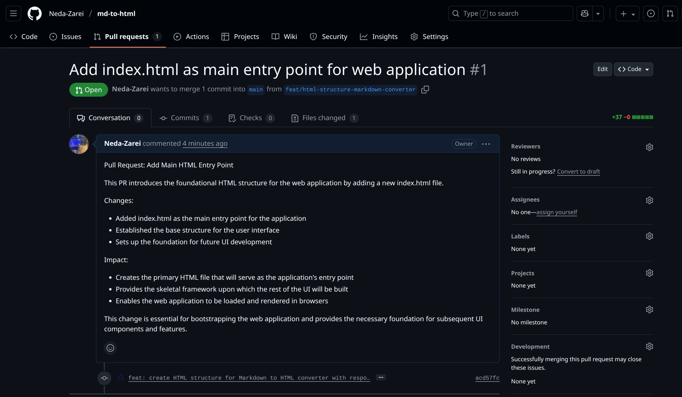682x397 pixels.
Task: Expand the Code dropdown button
Action: [x=633, y=69]
